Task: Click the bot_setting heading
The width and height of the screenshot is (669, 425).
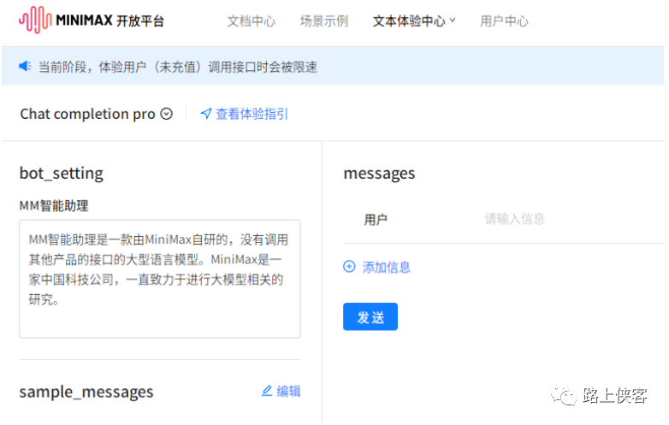Action: coord(62,173)
